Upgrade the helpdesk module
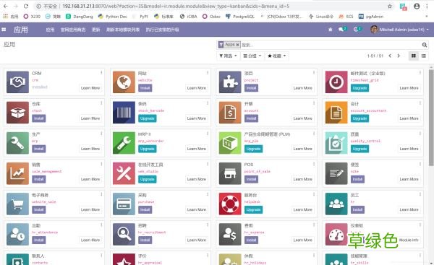434x265 pixels. click(254, 209)
